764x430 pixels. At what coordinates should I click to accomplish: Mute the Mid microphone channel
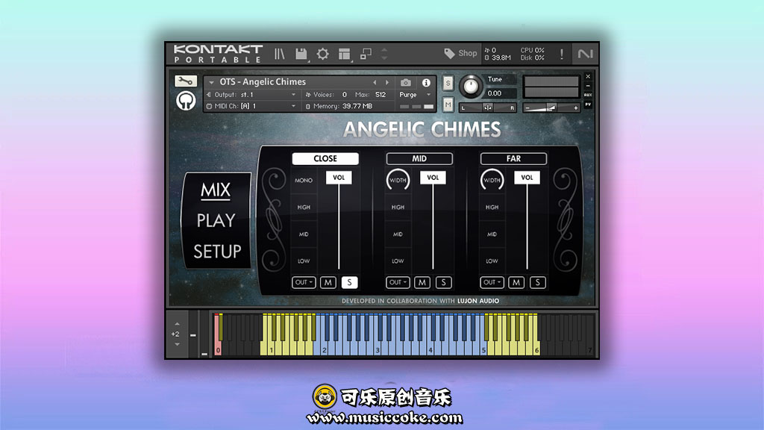(422, 282)
